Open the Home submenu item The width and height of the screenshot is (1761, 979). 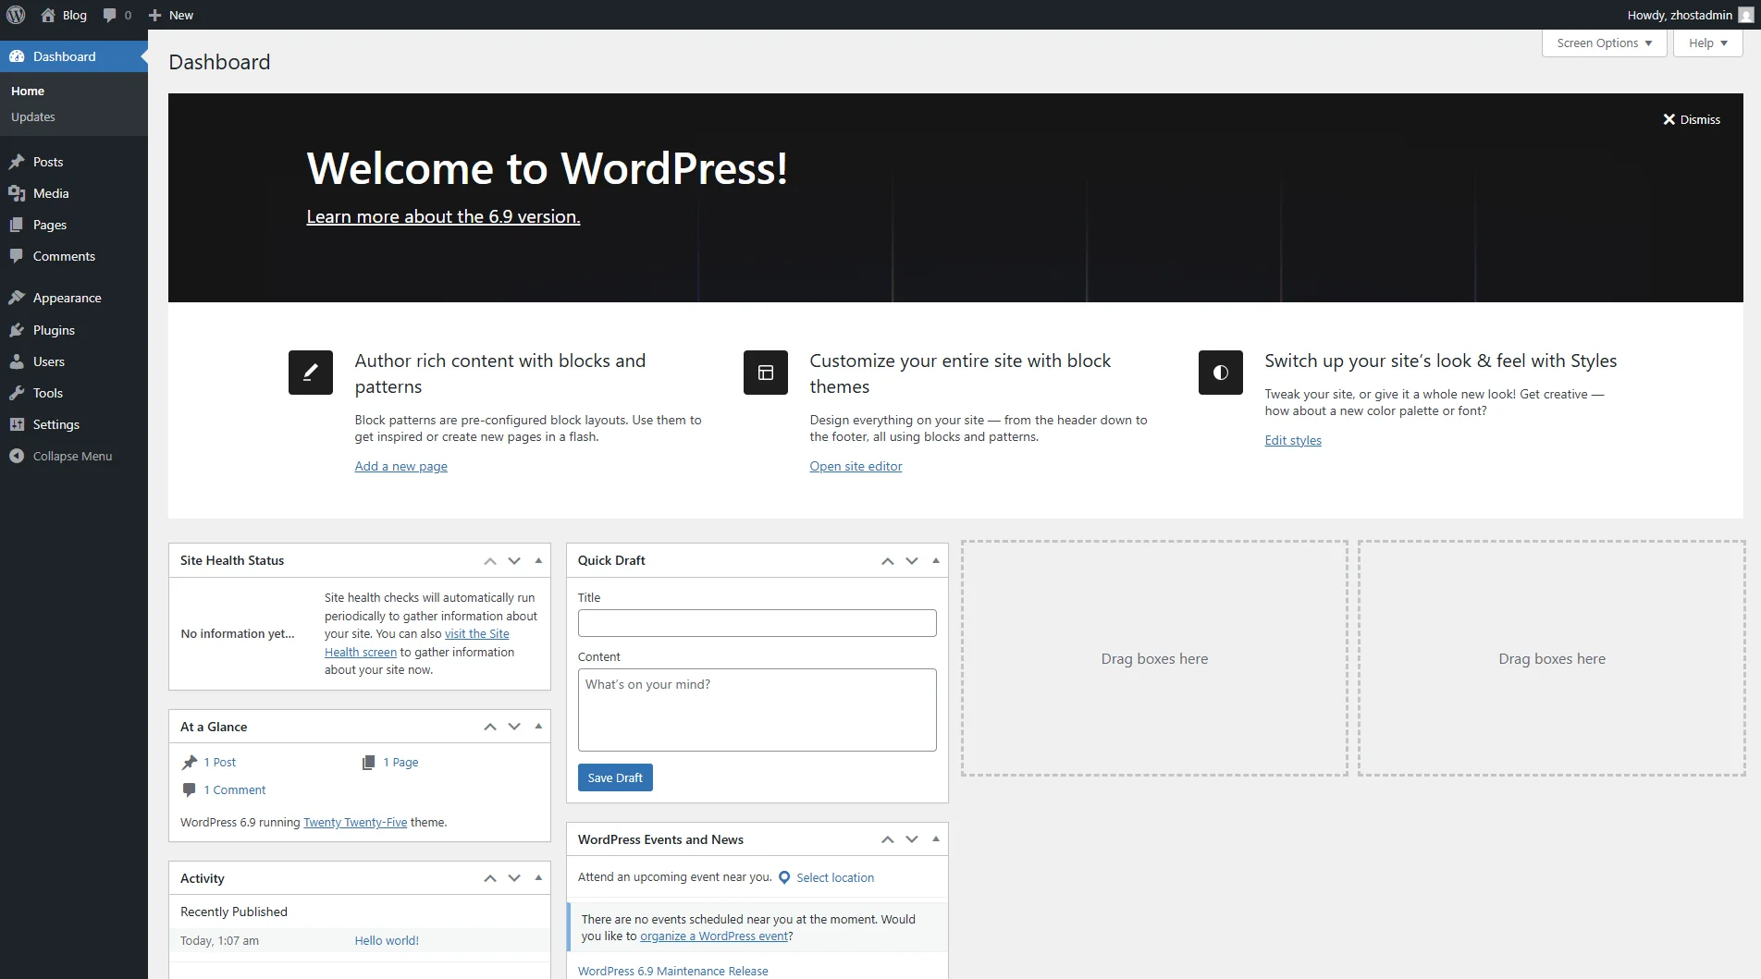pos(28,91)
